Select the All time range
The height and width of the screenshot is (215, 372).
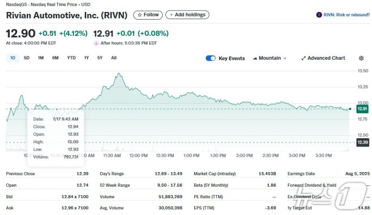[x=114, y=58]
